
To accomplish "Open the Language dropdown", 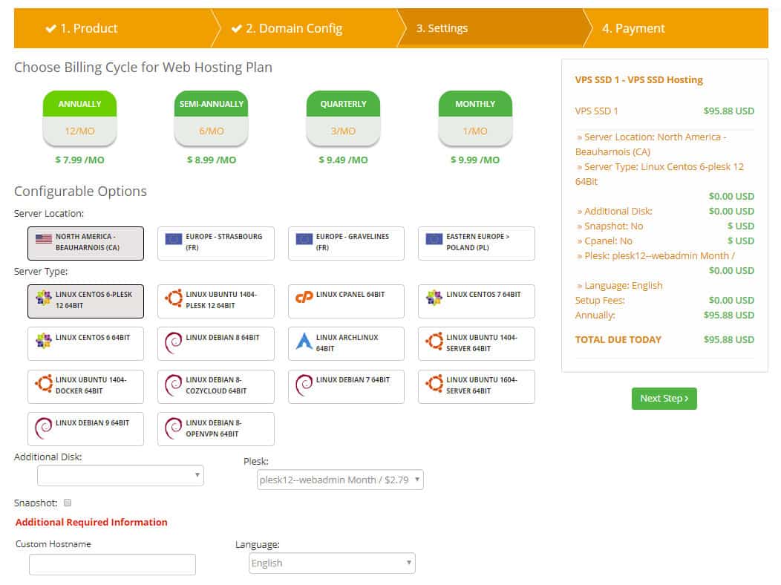I will [x=332, y=563].
